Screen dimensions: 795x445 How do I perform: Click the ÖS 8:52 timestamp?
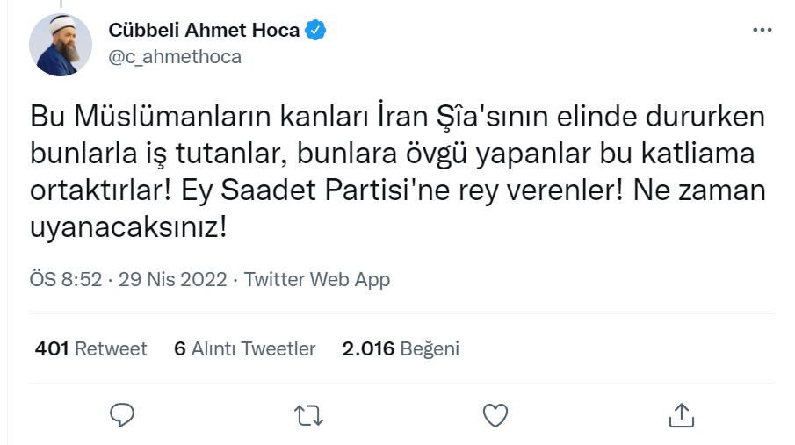tap(66, 280)
